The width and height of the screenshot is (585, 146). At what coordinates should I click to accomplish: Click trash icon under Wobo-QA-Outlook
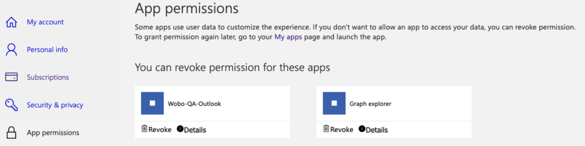(144, 129)
